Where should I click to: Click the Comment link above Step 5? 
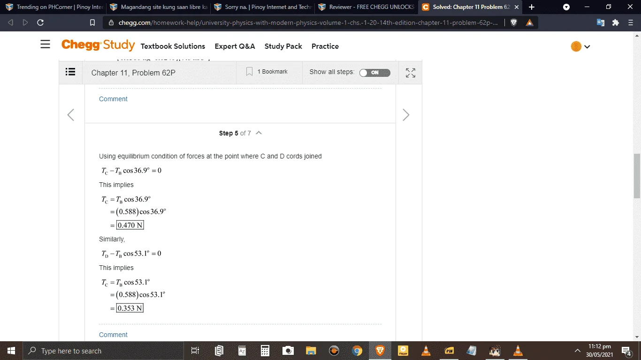[x=113, y=99]
